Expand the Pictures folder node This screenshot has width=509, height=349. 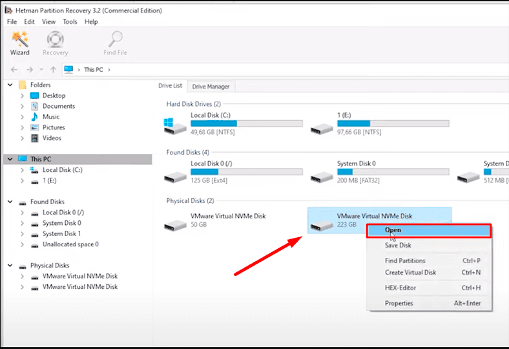[22, 127]
